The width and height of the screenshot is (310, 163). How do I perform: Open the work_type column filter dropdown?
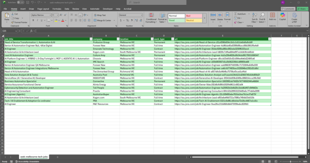pos(173,39)
